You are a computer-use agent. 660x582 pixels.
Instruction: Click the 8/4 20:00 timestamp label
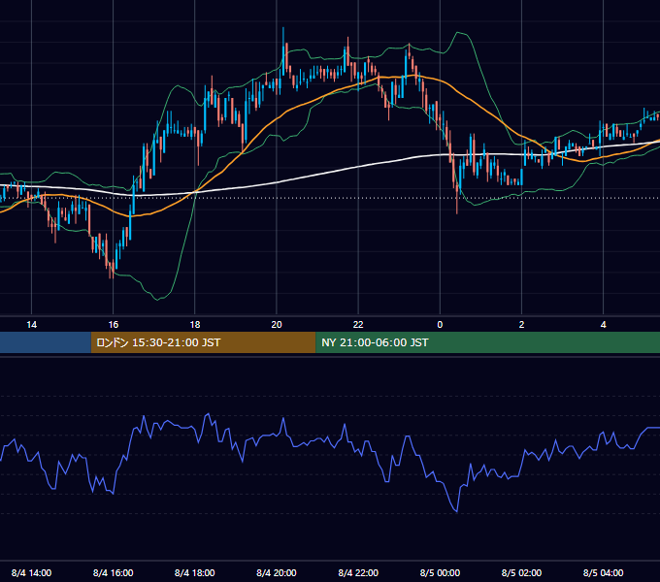277,572
